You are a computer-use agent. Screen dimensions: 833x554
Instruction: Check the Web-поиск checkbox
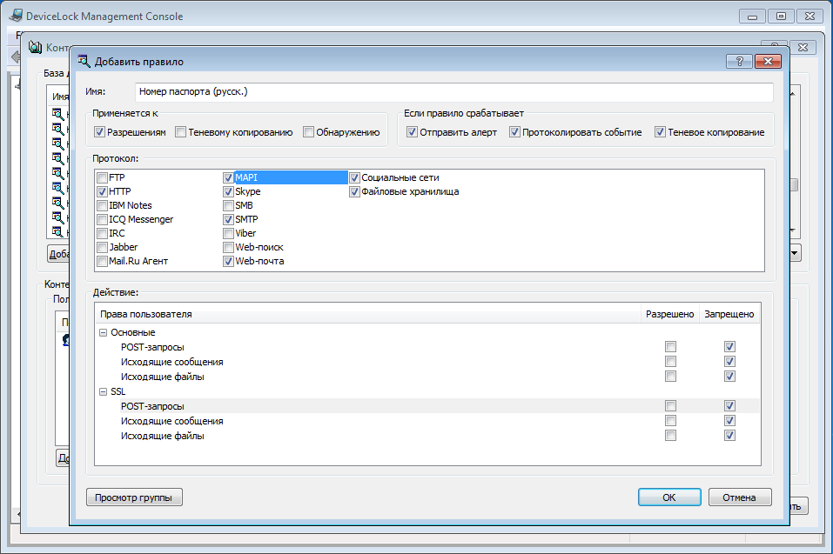point(228,247)
